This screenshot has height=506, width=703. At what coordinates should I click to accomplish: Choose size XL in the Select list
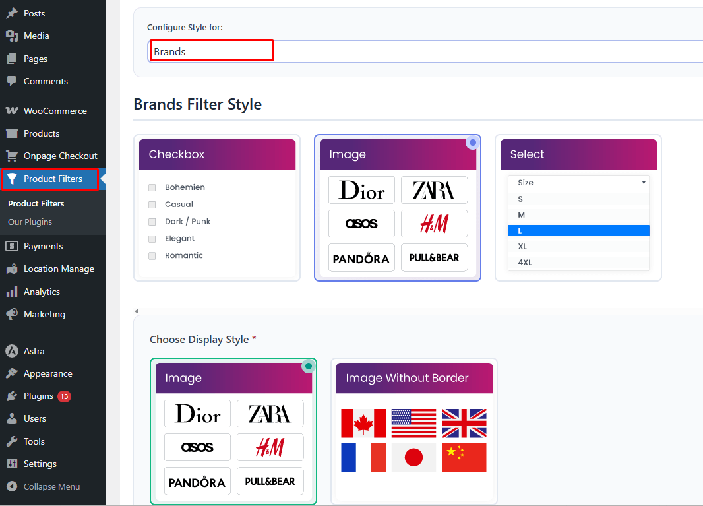pyautogui.click(x=578, y=247)
